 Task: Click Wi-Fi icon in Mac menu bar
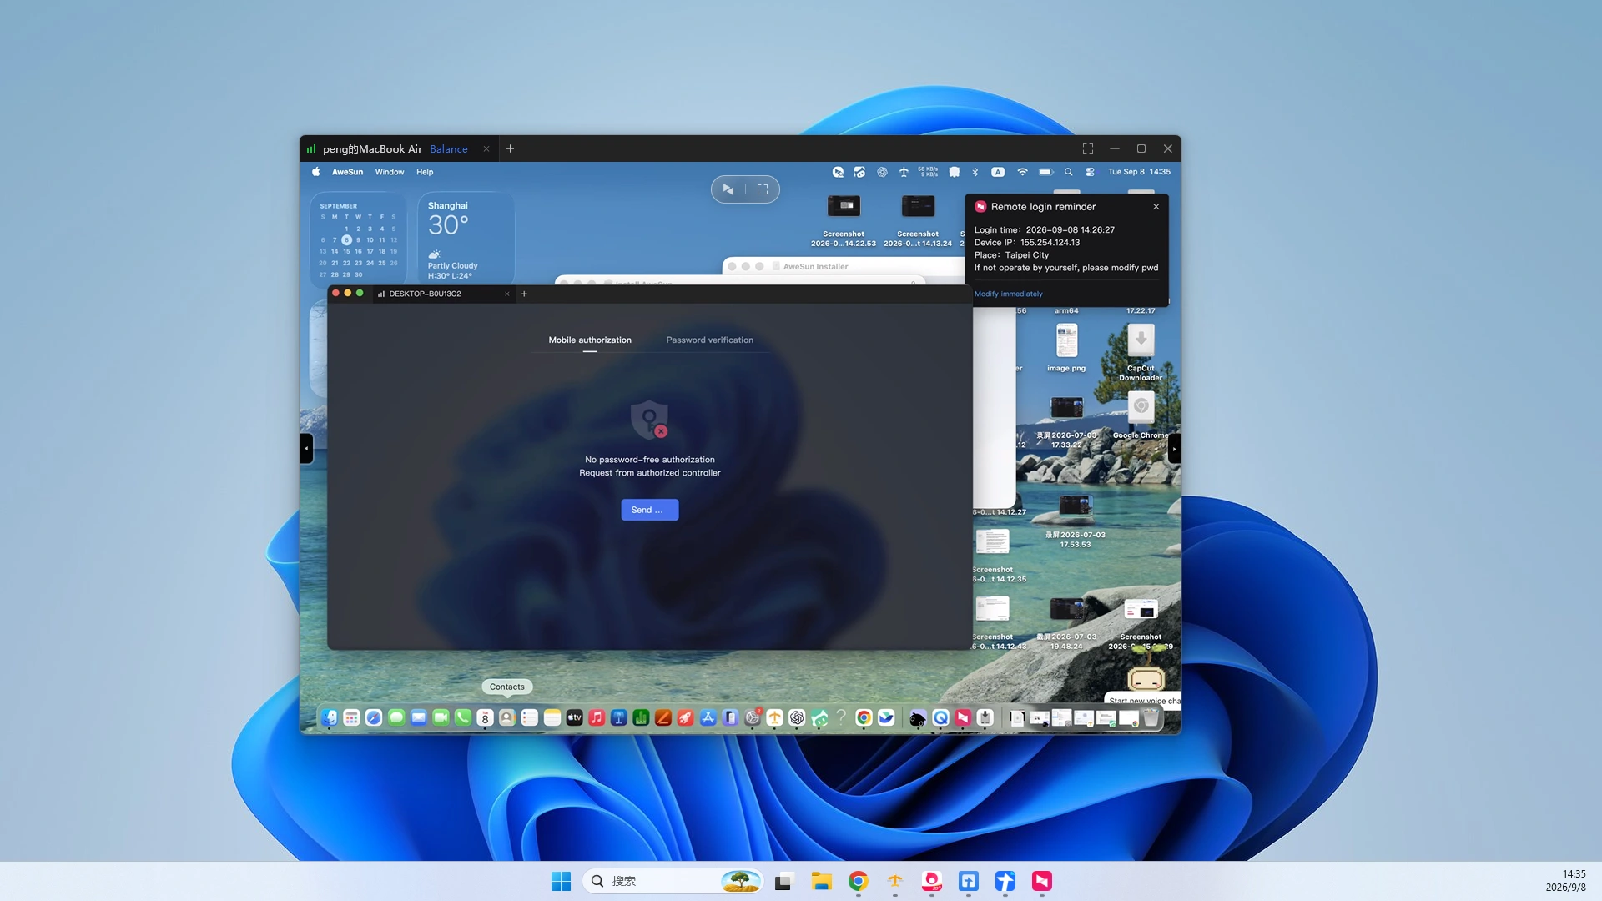1022,172
